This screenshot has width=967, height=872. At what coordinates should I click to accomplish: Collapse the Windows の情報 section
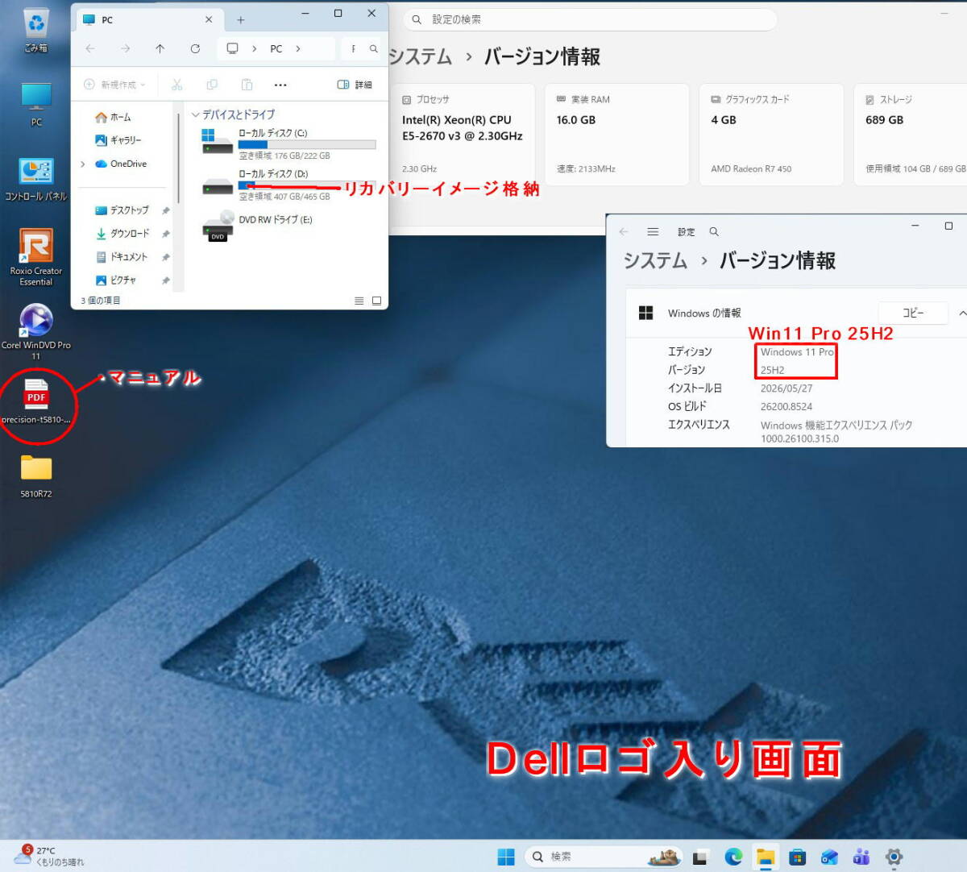tap(962, 313)
